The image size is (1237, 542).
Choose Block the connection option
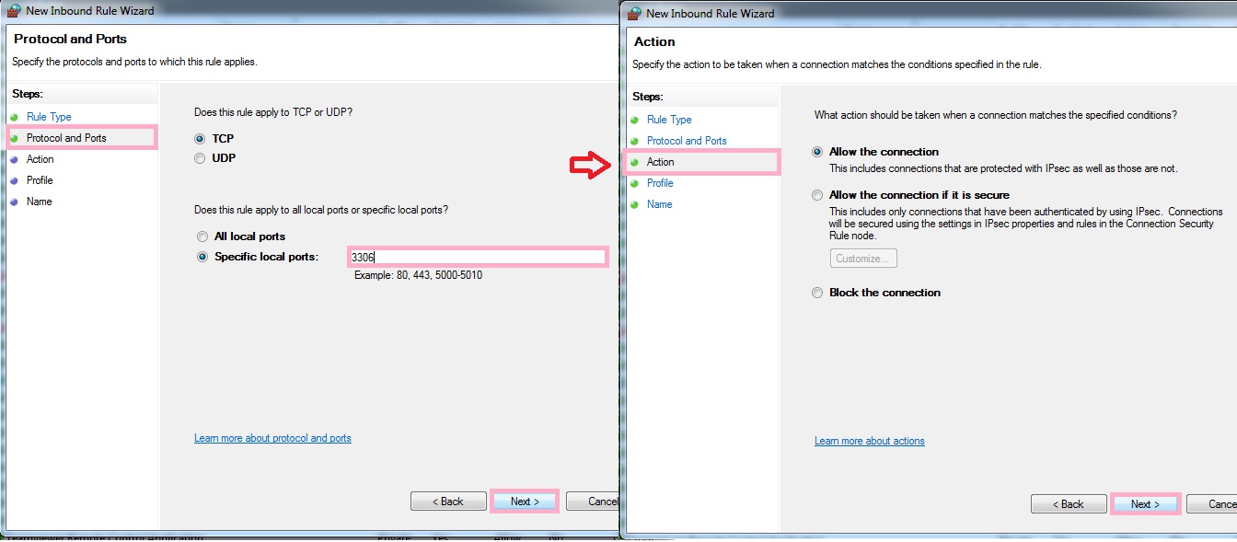coord(817,293)
